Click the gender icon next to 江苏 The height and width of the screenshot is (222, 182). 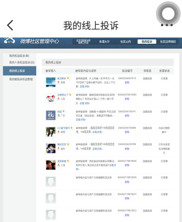(x=59, y=99)
